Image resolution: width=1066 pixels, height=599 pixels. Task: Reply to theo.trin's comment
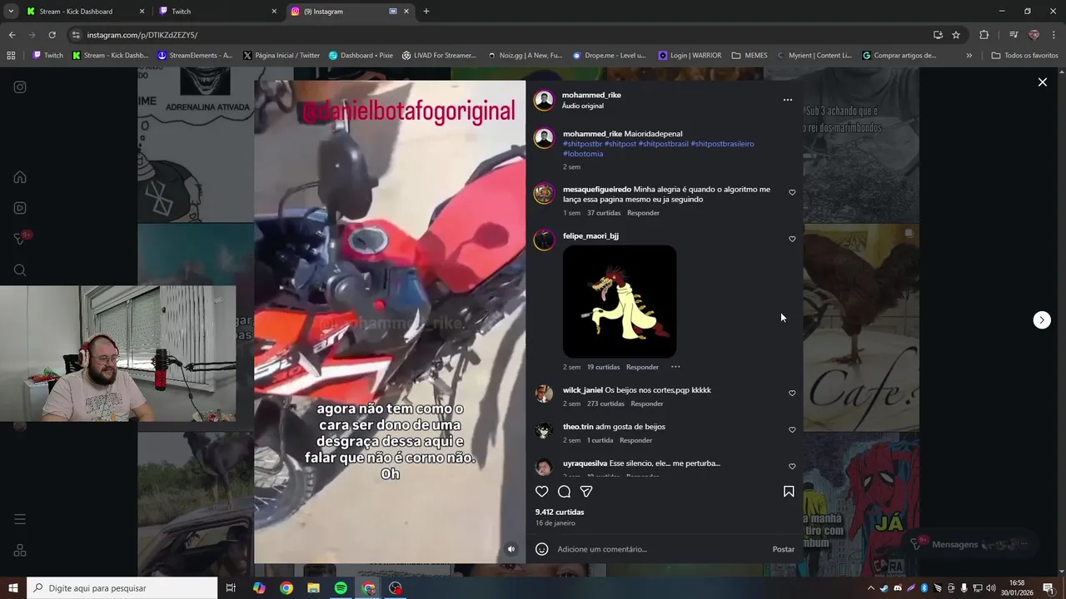(635, 440)
